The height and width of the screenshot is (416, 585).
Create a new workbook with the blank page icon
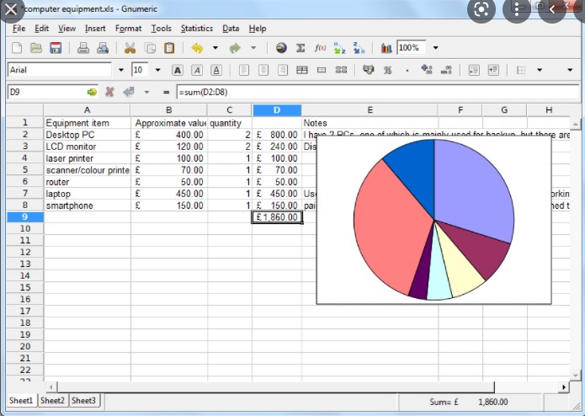pyautogui.click(x=17, y=48)
